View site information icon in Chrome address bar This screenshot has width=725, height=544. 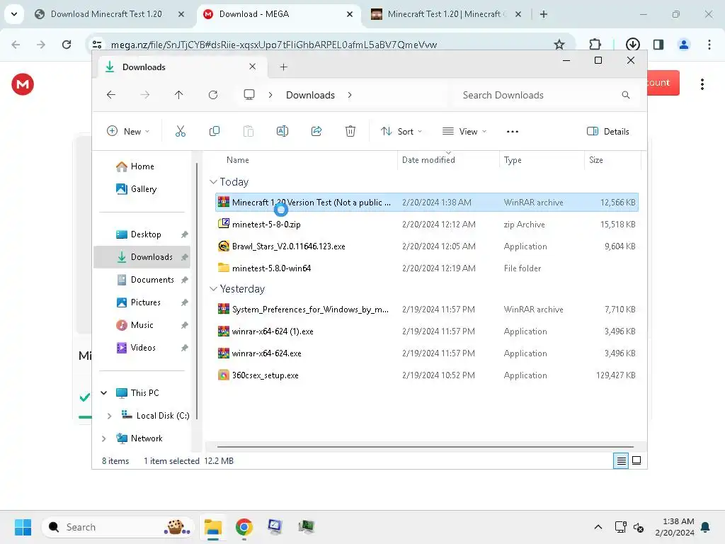pos(97,45)
